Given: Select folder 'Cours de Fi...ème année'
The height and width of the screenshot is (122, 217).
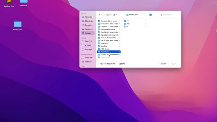Looking at the screenshot, I should click(109, 24).
